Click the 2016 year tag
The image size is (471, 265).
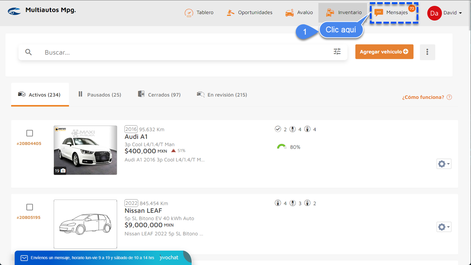(x=131, y=129)
